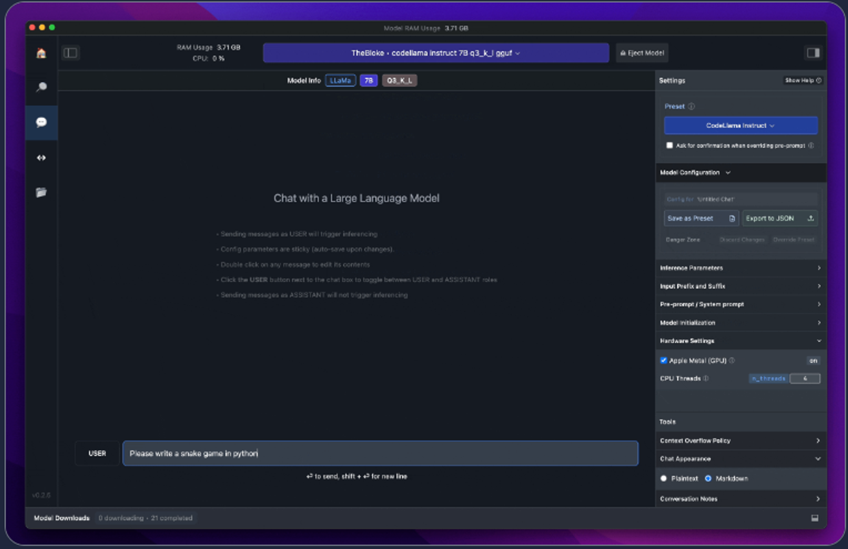The width and height of the screenshot is (848, 549).
Task: Select the Plaintext radio button
Action: 664,478
